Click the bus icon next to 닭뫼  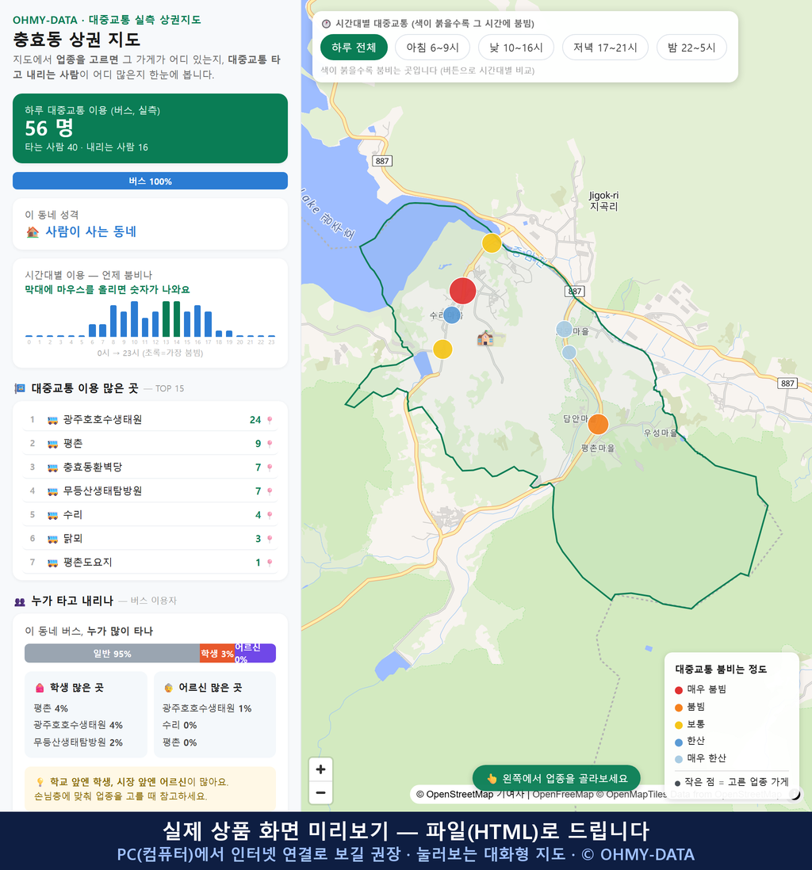click(x=53, y=539)
